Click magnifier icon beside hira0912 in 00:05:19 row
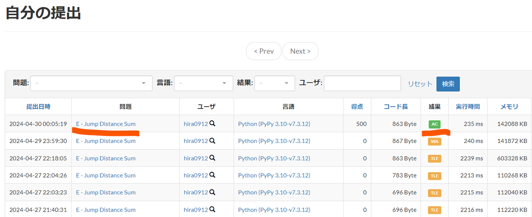 click(x=212, y=124)
